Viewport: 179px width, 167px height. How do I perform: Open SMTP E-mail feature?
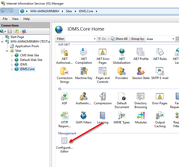160,73
